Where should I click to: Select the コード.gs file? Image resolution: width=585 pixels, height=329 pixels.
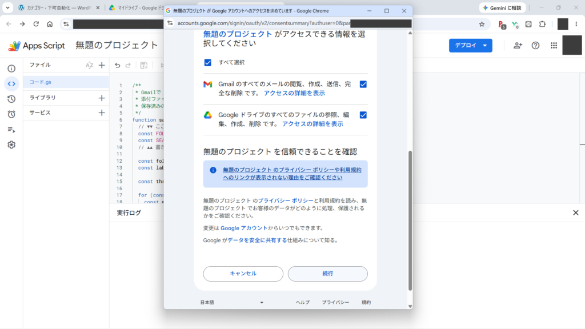tap(66, 82)
